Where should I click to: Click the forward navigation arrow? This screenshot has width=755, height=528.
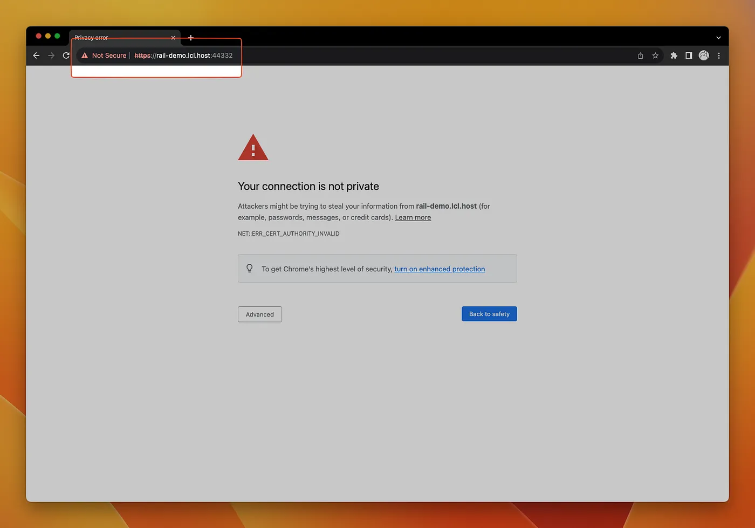(51, 55)
